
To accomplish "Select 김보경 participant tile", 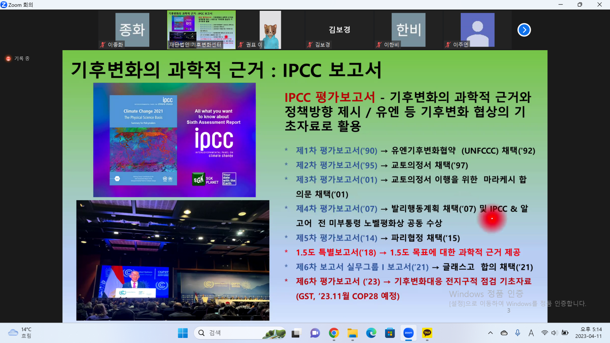I will (x=339, y=30).
